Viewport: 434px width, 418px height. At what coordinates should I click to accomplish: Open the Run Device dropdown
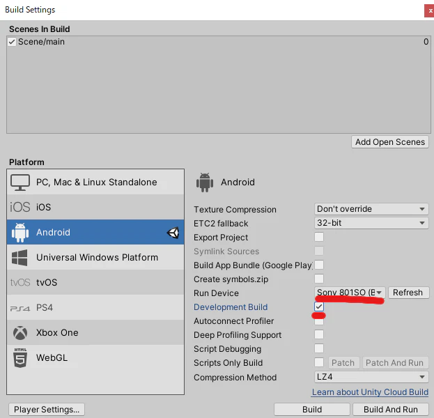(350, 293)
